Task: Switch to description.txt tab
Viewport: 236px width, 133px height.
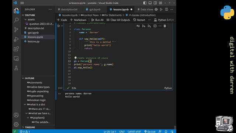Action: 68,9
